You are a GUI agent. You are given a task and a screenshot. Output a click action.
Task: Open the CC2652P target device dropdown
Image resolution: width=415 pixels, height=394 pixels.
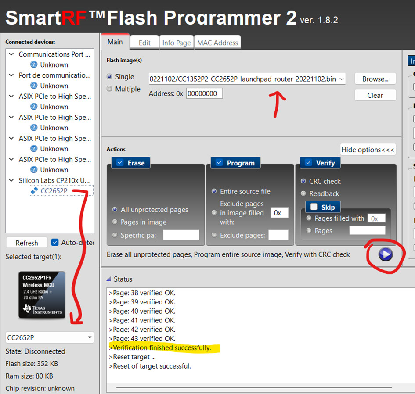(90, 337)
